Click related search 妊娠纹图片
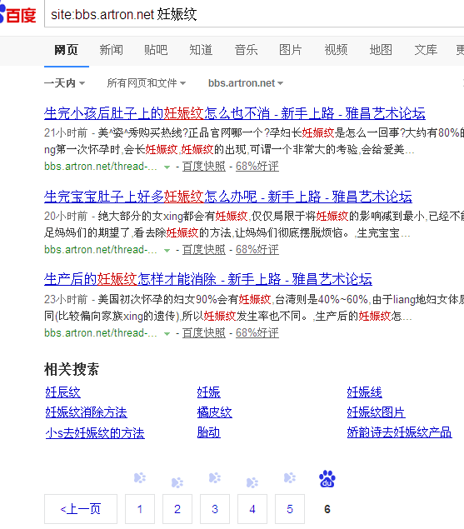The height and width of the screenshot is (529, 464). tap(376, 412)
